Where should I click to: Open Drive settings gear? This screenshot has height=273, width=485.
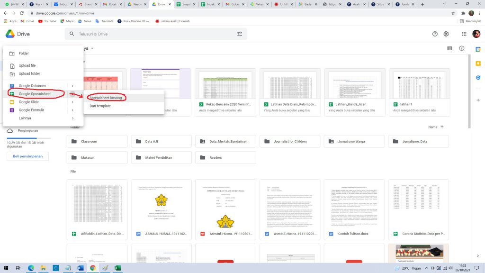point(446,34)
